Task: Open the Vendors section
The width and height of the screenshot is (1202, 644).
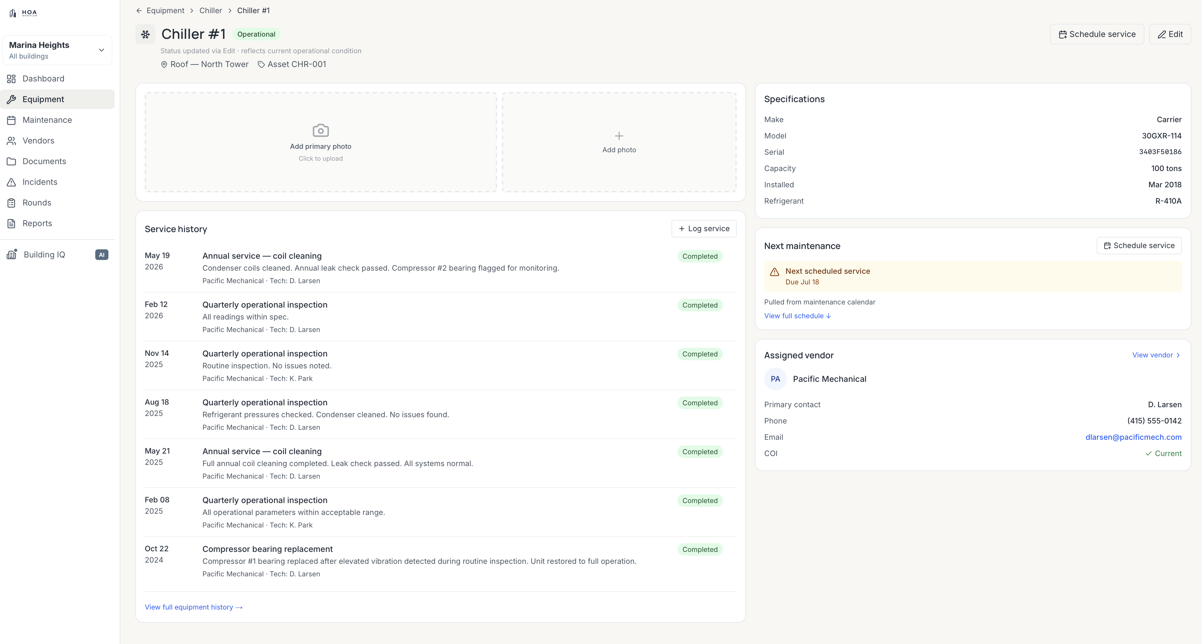Action: 57,141
